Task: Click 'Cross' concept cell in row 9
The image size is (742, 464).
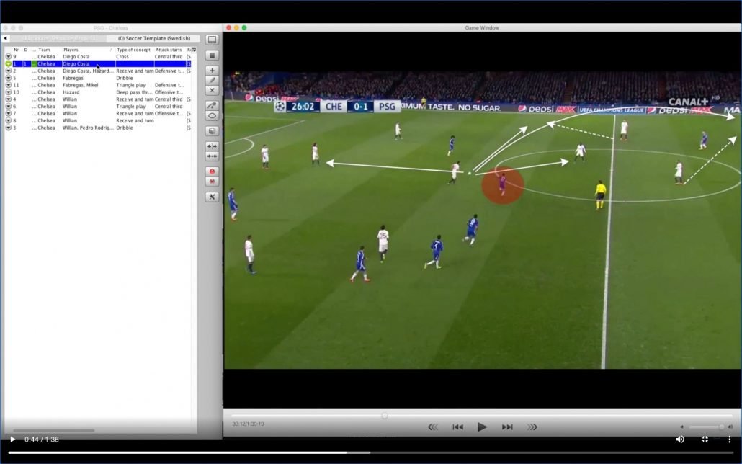Action: point(122,56)
